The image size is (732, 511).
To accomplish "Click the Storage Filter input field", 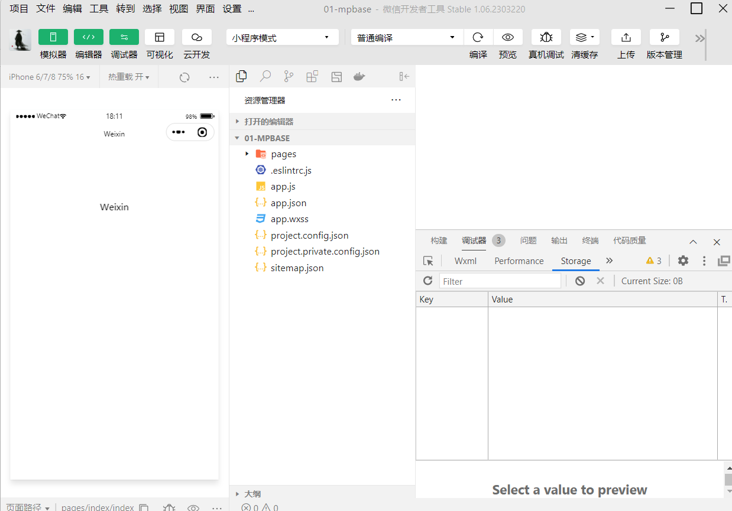I will (x=500, y=281).
